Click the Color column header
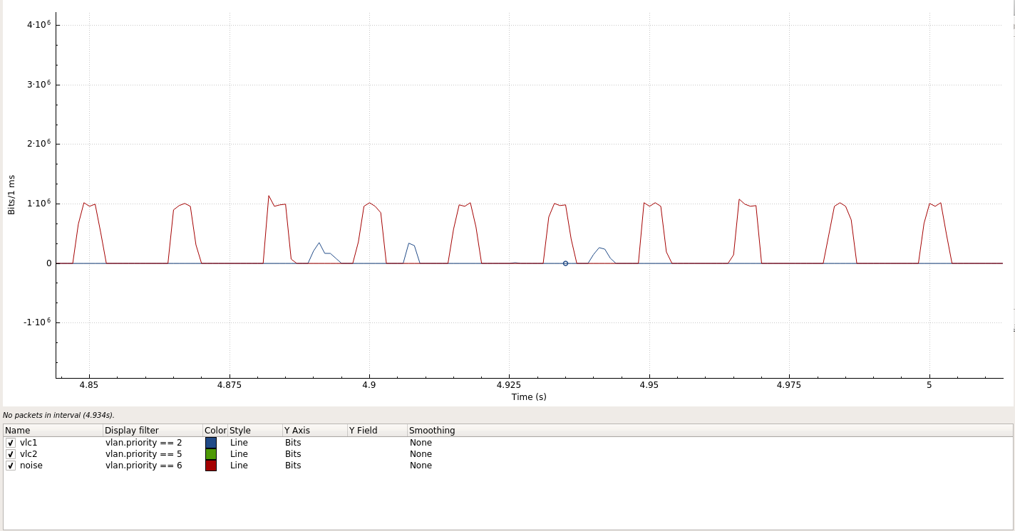 point(215,431)
